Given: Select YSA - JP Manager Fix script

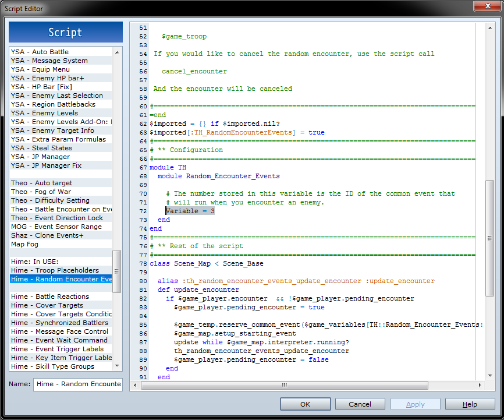Looking at the screenshot, I should [x=61, y=165].
